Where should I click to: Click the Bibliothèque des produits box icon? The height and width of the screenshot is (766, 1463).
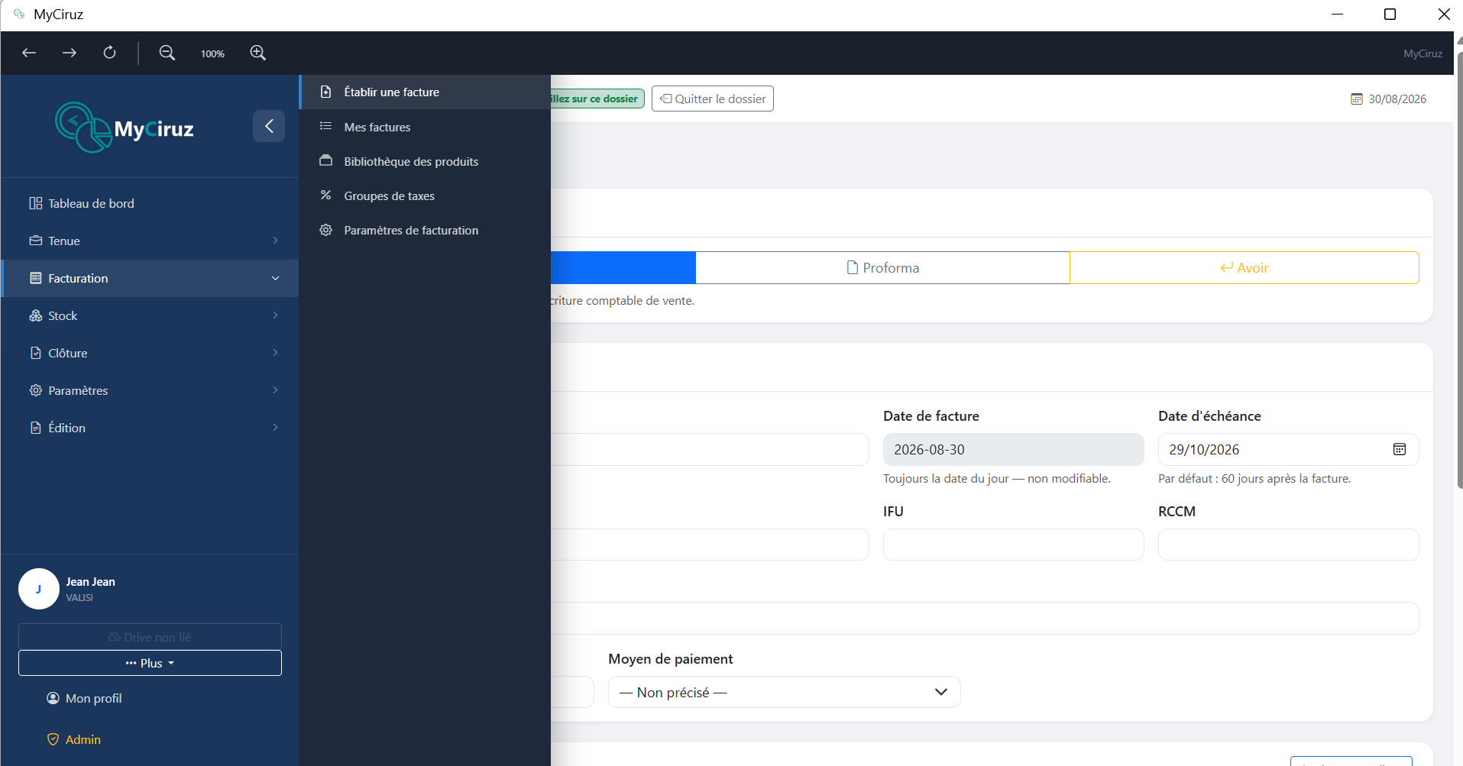pos(326,160)
